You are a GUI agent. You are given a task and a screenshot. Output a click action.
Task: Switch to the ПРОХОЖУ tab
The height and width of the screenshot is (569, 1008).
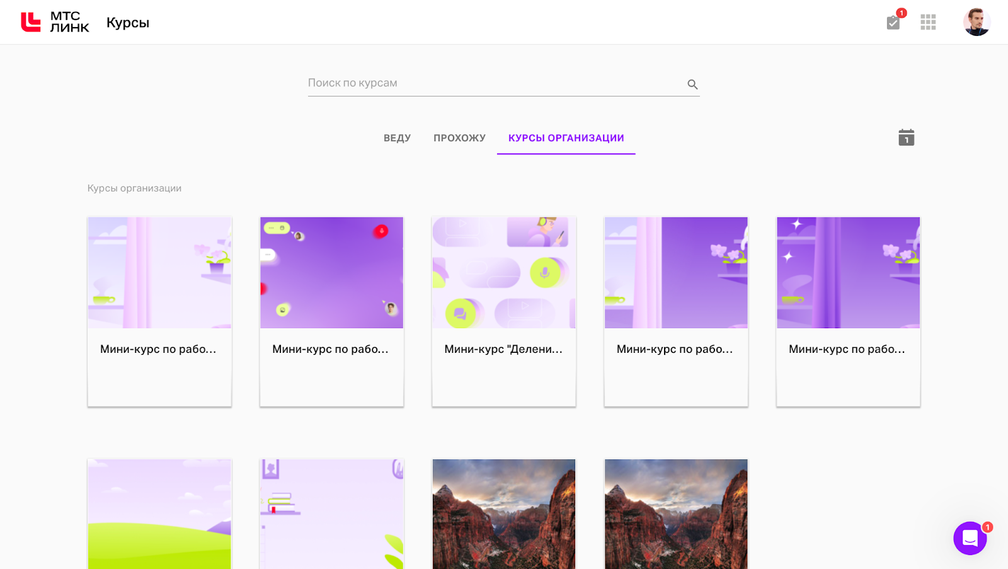coord(459,138)
